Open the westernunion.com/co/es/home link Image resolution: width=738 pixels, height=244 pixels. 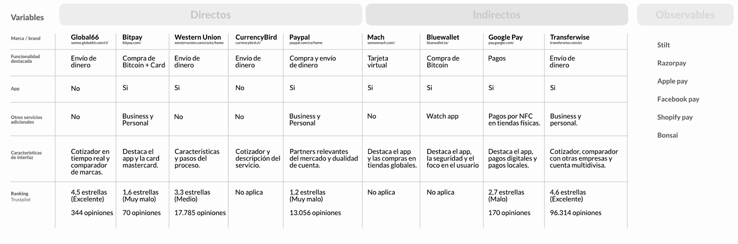199,43
